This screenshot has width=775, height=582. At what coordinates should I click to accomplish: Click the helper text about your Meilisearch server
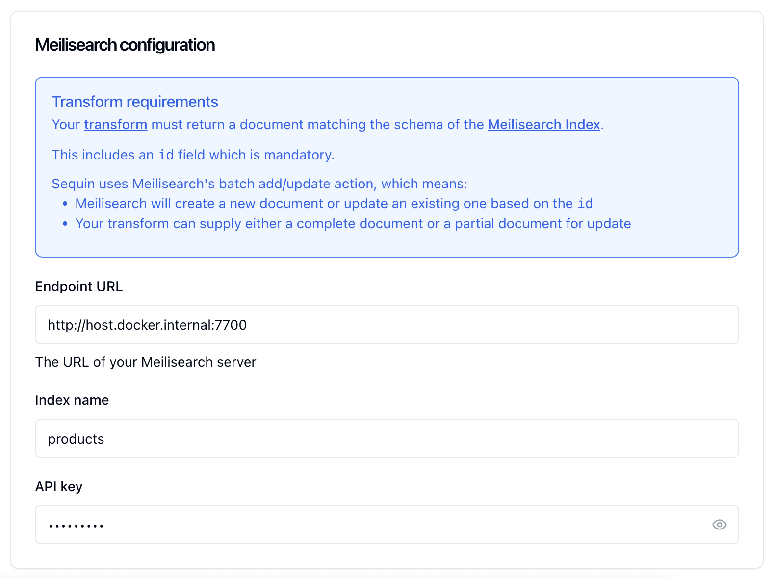tap(145, 362)
